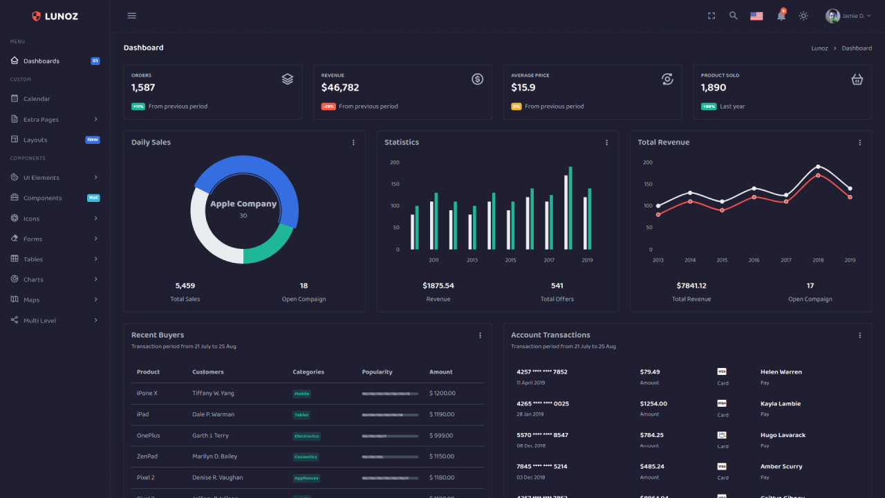Image resolution: width=885 pixels, height=498 pixels.
Task: Click the shopping cart icon on Product Sold card
Action: 857,79
